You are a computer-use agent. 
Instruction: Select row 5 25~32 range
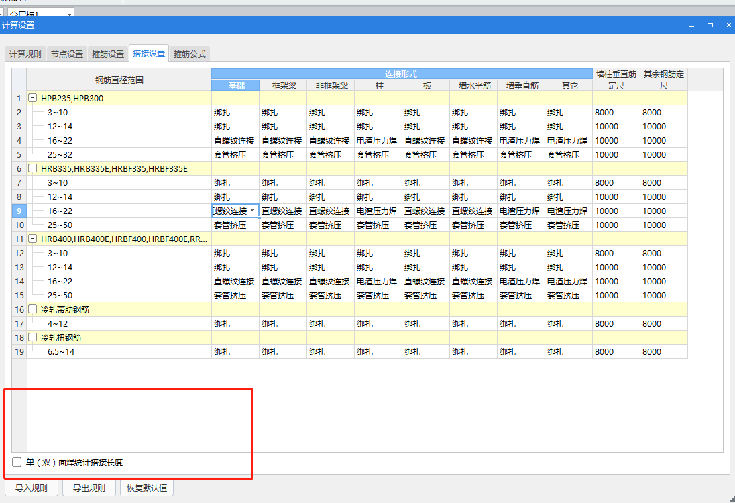[x=119, y=155]
